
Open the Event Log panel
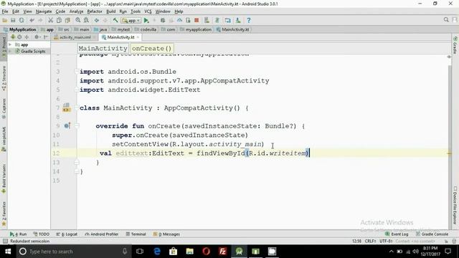[x=397, y=234]
